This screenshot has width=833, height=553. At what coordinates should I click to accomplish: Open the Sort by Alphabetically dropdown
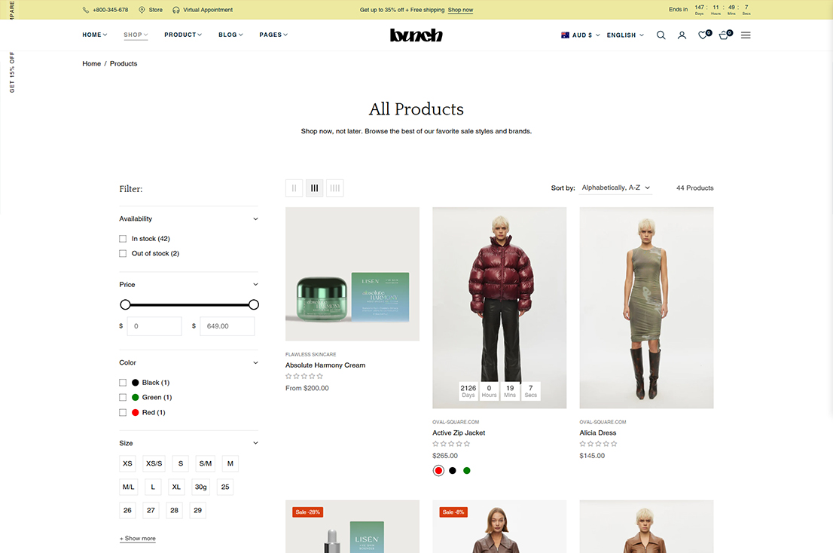pos(615,188)
